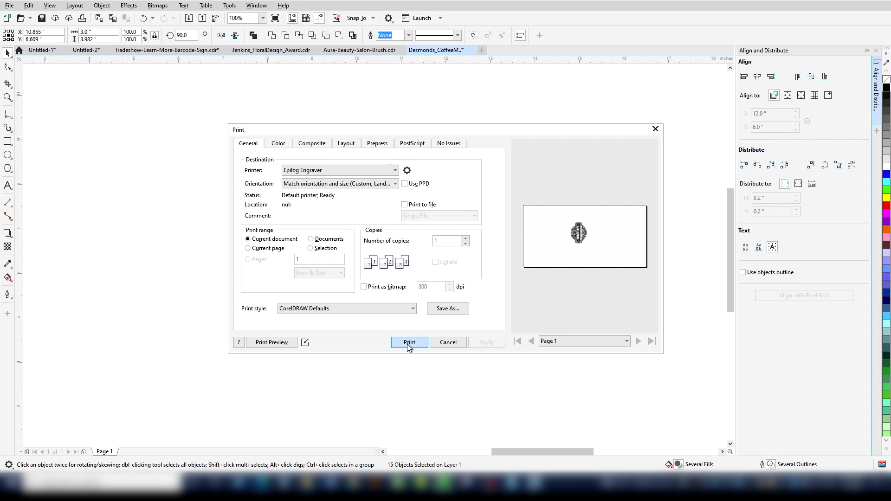Open the Page 1 preview dropdown
This screenshot has height=501, width=891.
(626, 341)
